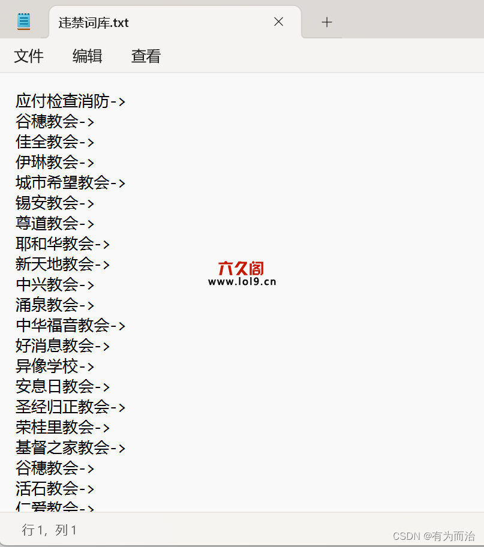
Task: Place cursor on line 中华福音教会
Action: click(x=70, y=326)
